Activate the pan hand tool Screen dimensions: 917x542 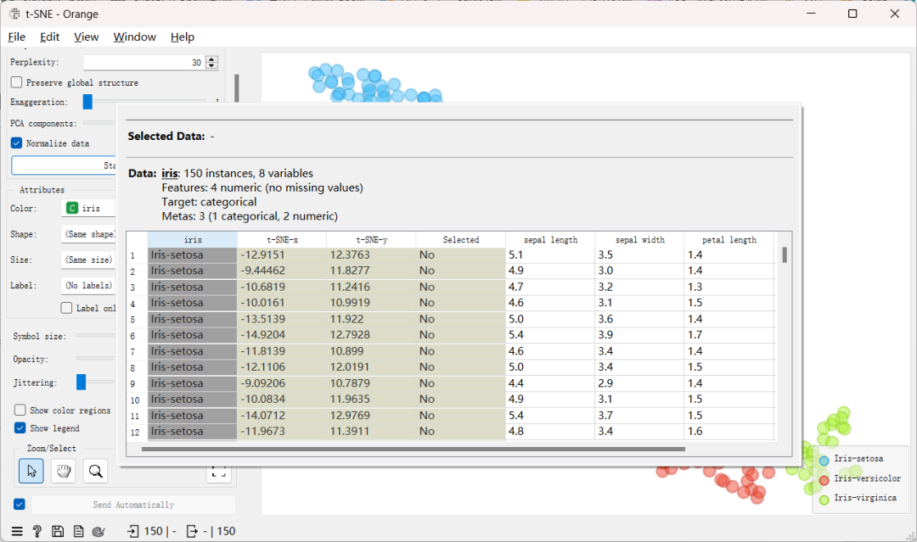click(63, 471)
